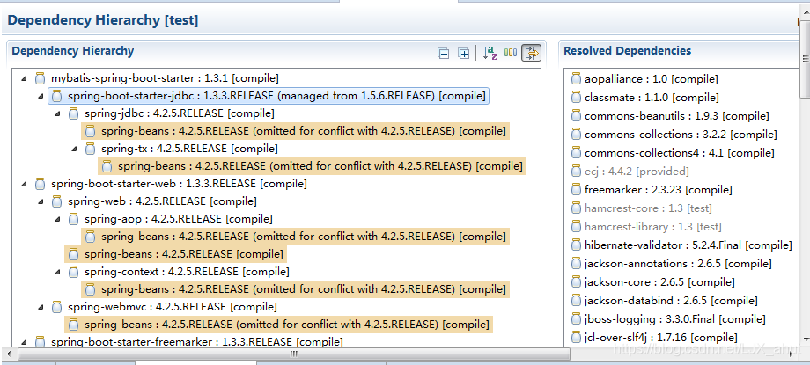Screen dimensions: 810x365
Task: Toggle the Filter hierarchy toolbar button
Action: pyautogui.click(x=532, y=53)
